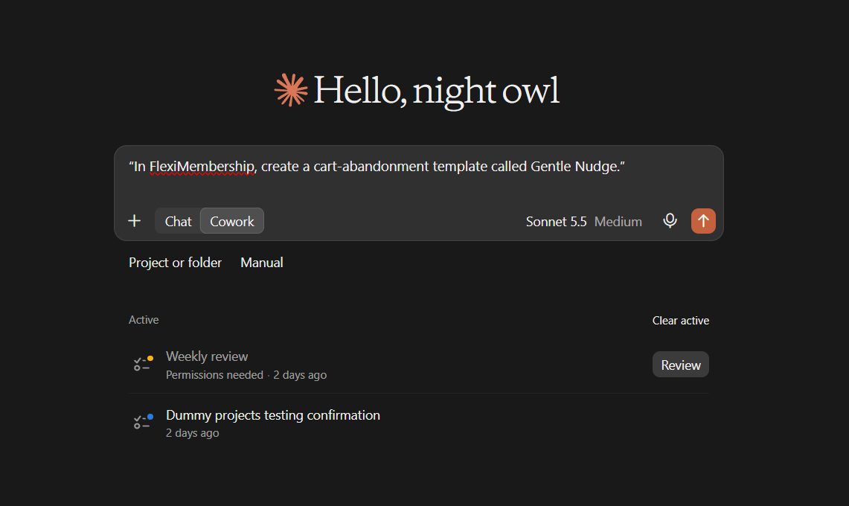Click the Dummy projects task status icon
Viewport: 849px width, 506px height.
(144, 421)
